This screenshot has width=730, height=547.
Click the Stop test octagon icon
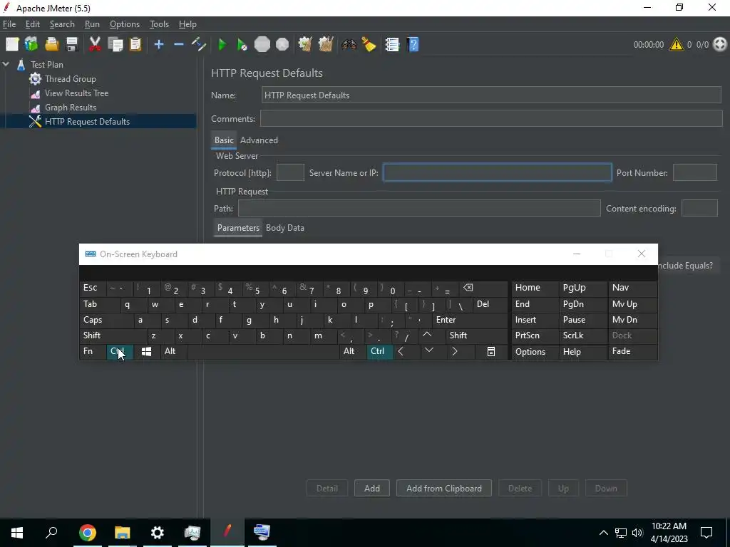(x=262, y=45)
